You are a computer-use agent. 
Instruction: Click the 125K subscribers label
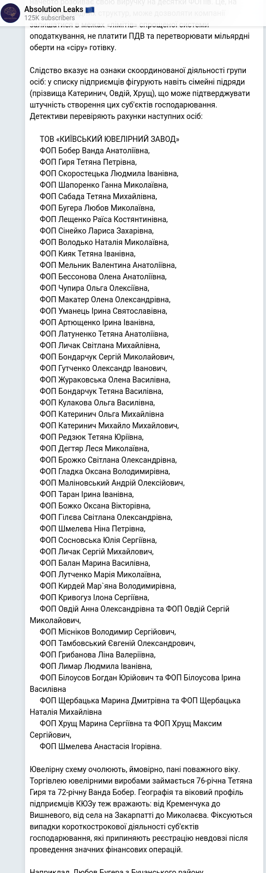pyautogui.click(x=50, y=18)
